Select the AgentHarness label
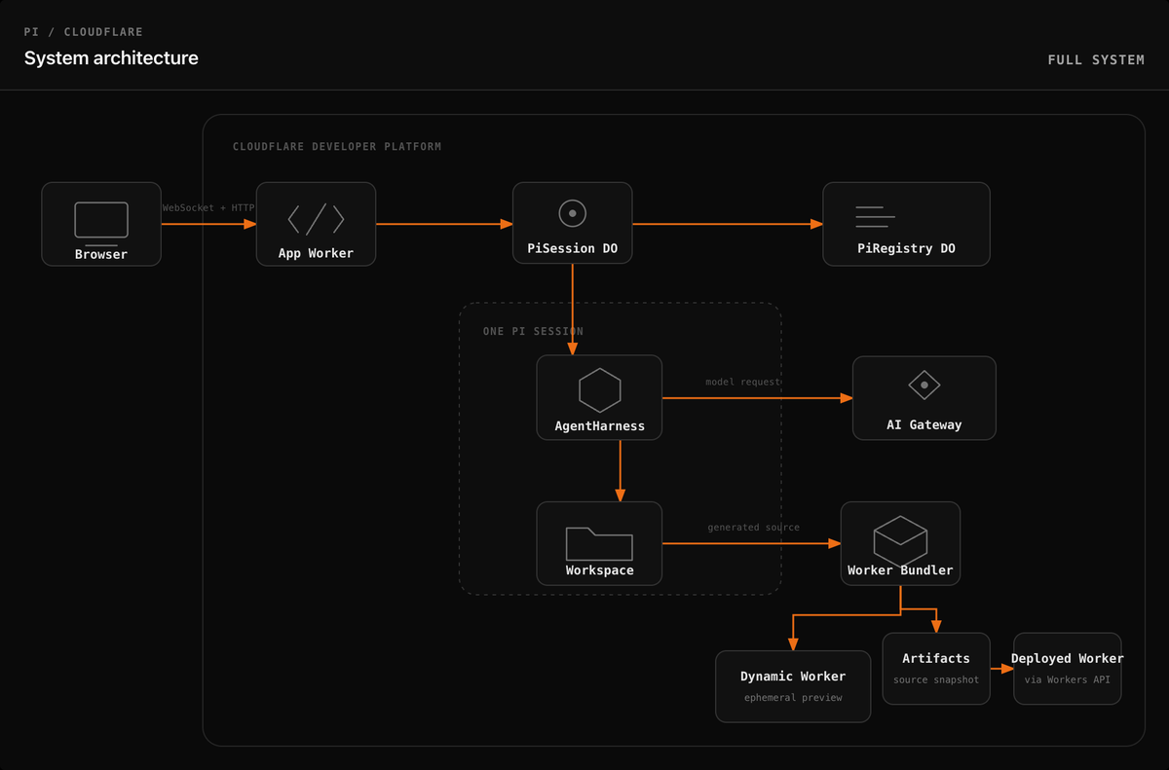Viewport: 1169px width, 770px height. click(599, 426)
